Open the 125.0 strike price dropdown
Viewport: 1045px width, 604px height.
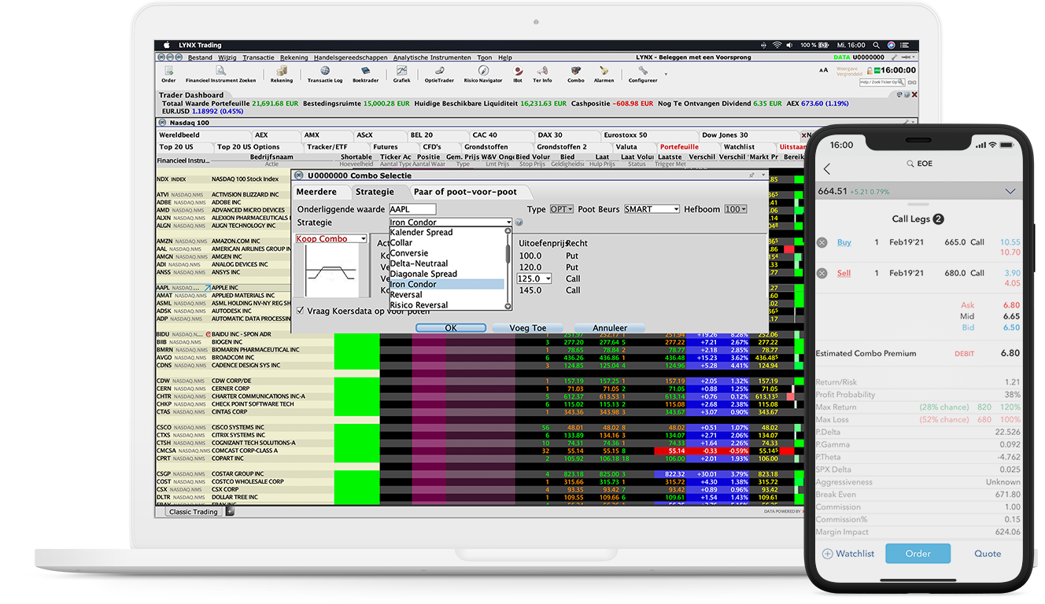click(534, 278)
